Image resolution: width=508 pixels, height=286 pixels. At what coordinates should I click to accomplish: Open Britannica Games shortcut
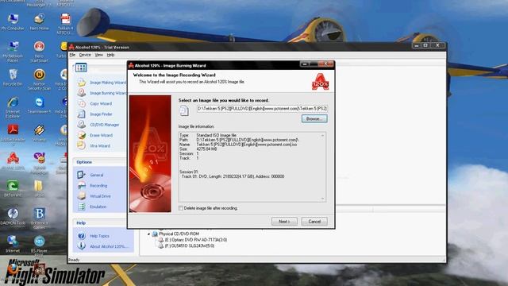tap(39, 218)
